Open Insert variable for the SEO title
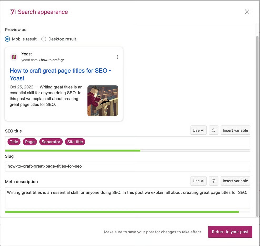Viewport: 260px width, 246px height. (x=235, y=130)
